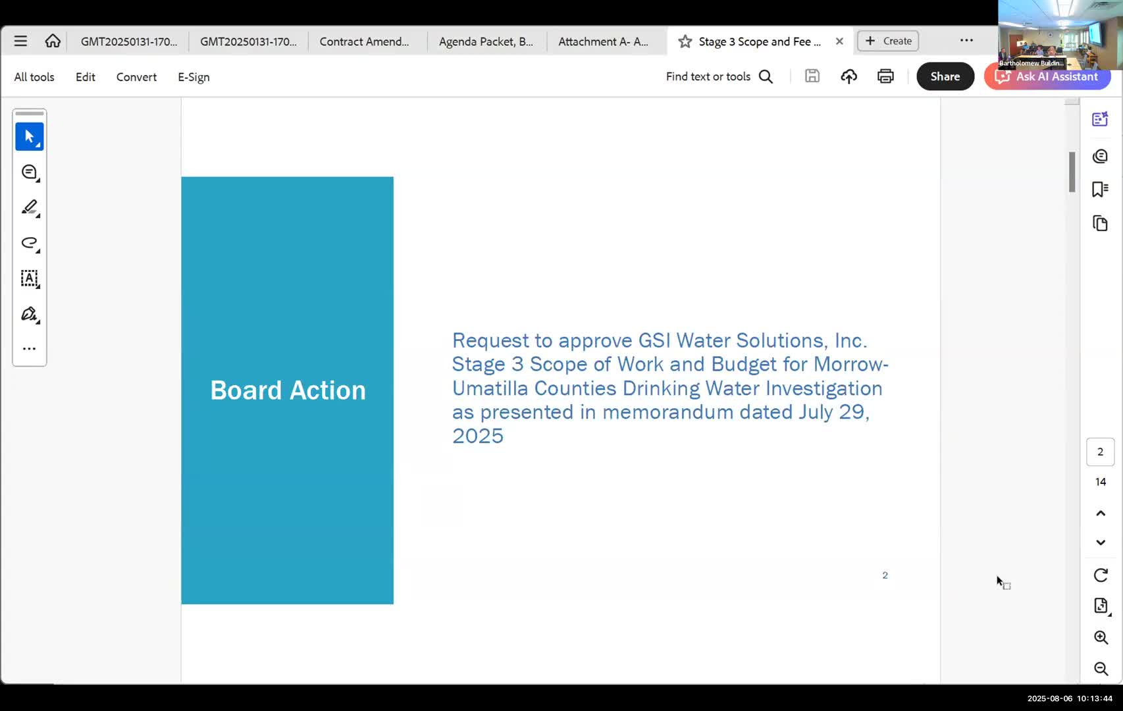Click the vertical scrollbar thumb
Viewport: 1123px width, 711px height.
(x=1072, y=172)
